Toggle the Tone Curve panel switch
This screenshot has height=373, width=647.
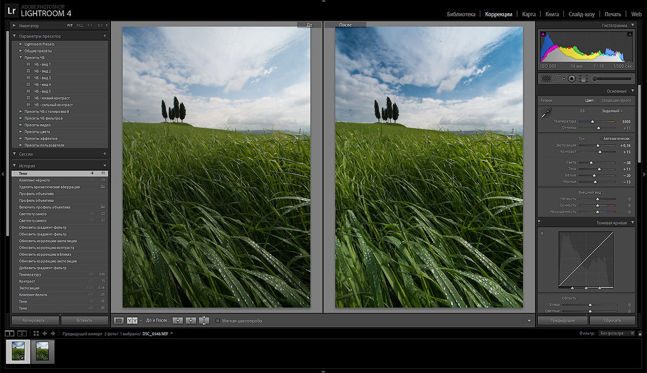pos(540,222)
